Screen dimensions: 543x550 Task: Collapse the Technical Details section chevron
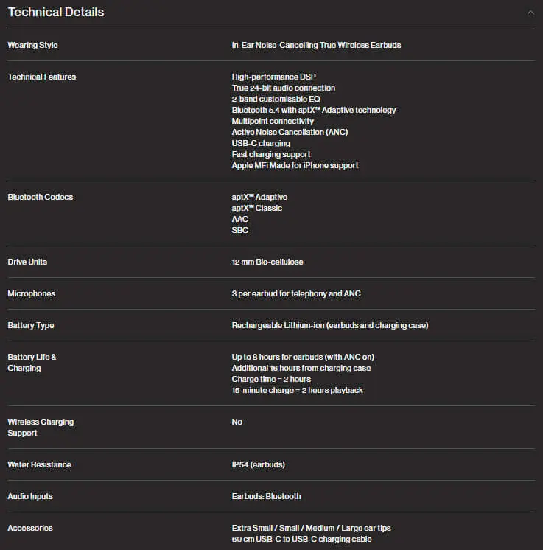tap(530, 13)
